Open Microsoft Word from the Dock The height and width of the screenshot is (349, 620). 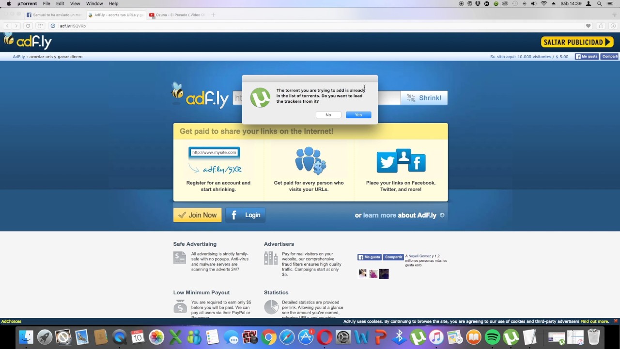point(362,337)
